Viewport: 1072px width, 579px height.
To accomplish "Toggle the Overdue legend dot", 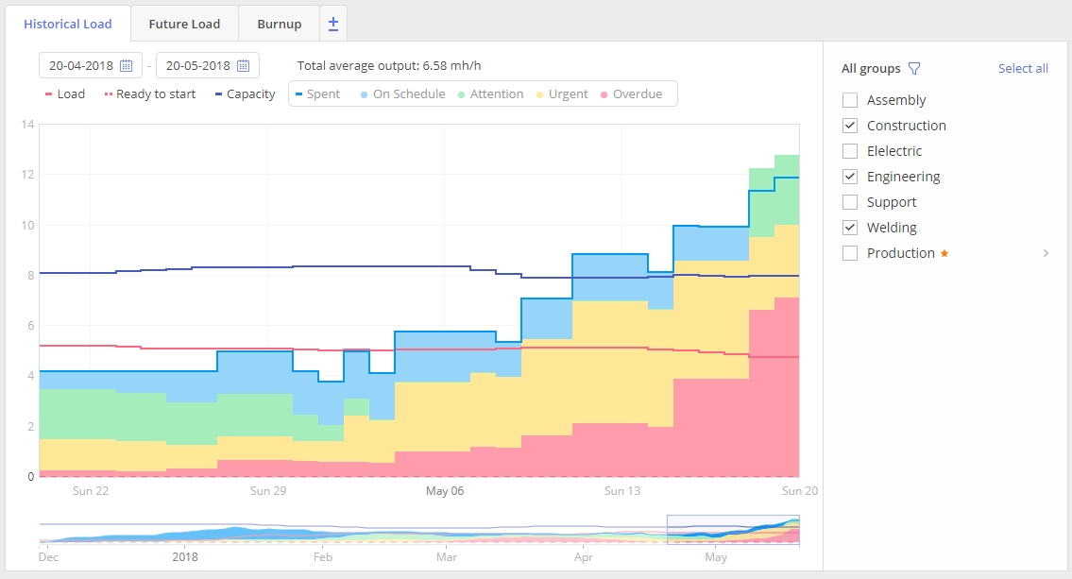I will (604, 94).
